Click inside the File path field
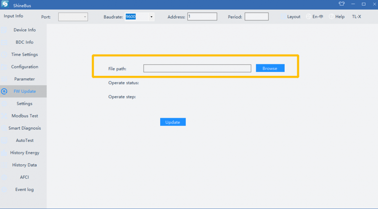Viewport: 378px width, 209px height. coord(197,68)
